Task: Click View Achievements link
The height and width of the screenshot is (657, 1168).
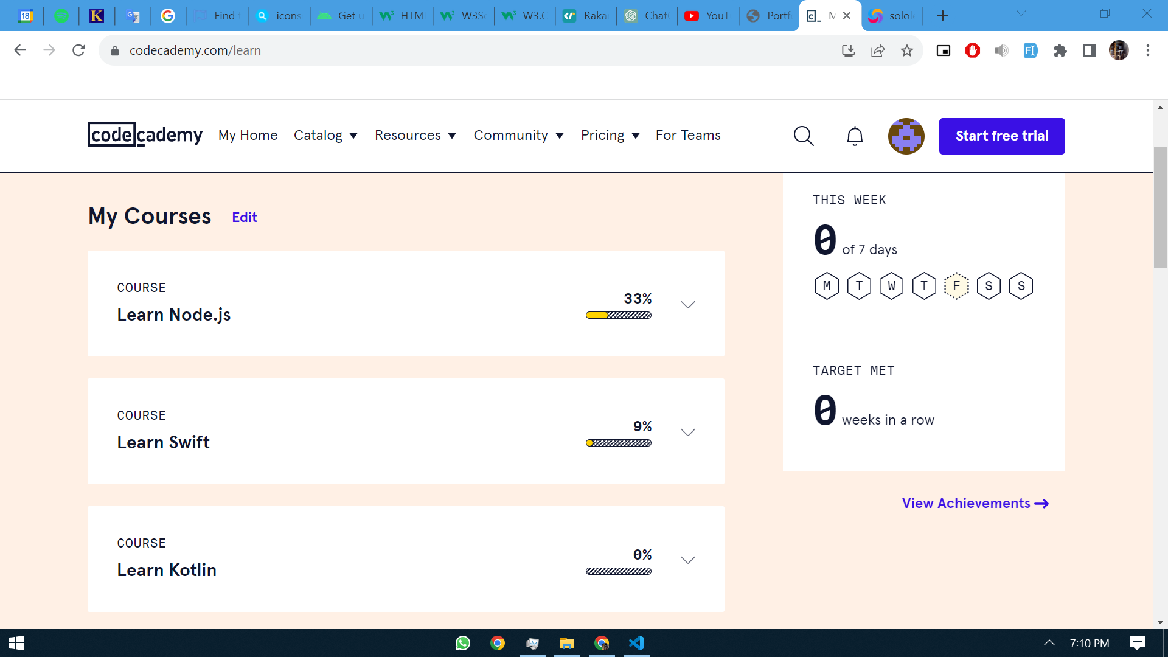Action: click(974, 503)
